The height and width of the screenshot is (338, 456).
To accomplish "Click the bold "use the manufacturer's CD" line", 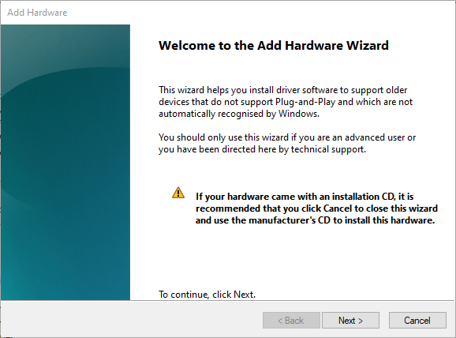I will coord(315,220).
